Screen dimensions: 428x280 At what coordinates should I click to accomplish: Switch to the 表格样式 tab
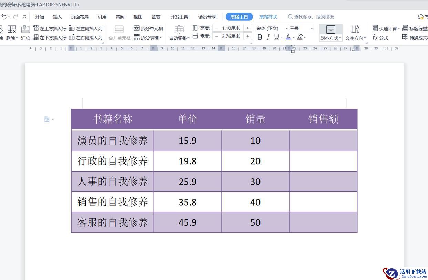pos(268,17)
